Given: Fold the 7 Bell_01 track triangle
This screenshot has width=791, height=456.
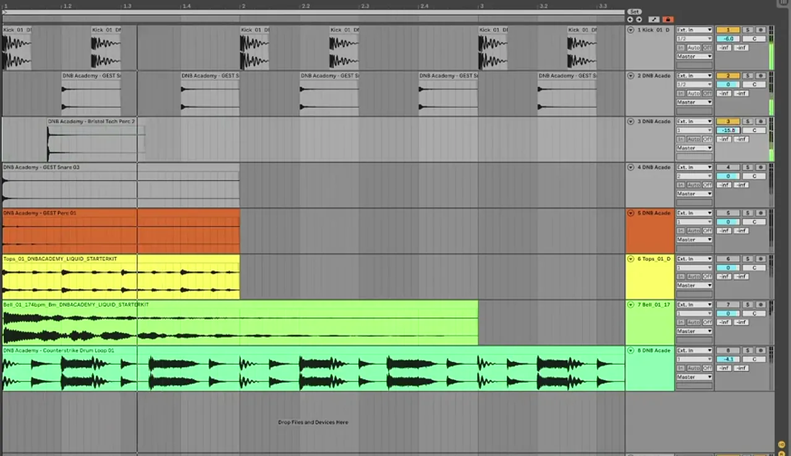Looking at the screenshot, I should coord(630,304).
